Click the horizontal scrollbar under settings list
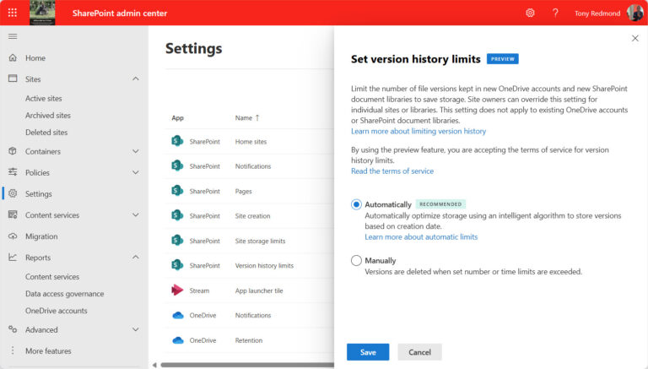The width and height of the screenshot is (648, 369). click(x=247, y=365)
